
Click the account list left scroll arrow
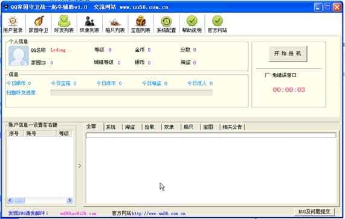pos(10,200)
